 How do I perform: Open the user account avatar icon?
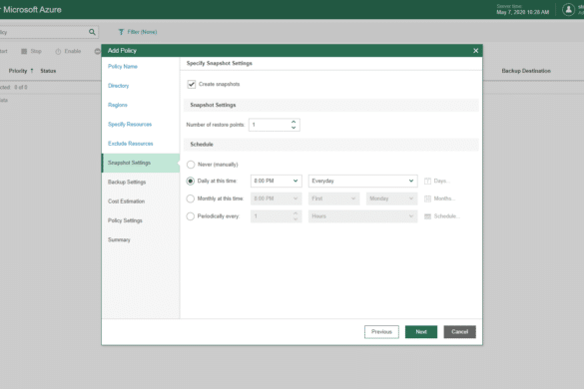[568, 10]
